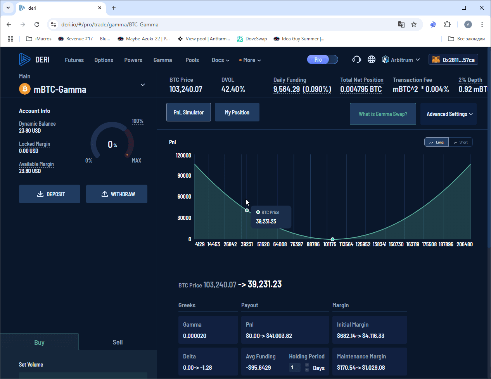Open the View pool Antfarm bookmark
Image resolution: width=491 pixels, height=379 pixels.
point(204,39)
